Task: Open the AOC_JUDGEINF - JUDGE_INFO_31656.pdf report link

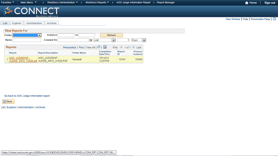Action: tap(23, 59)
